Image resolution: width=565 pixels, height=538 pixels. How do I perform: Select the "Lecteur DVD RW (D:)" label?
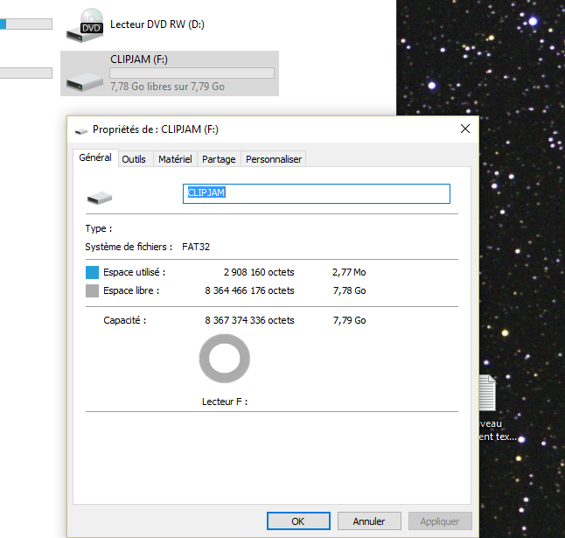tap(157, 24)
